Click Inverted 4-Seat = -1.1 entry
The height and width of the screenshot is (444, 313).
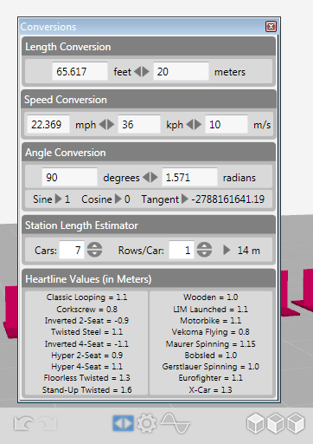pos(86,343)
